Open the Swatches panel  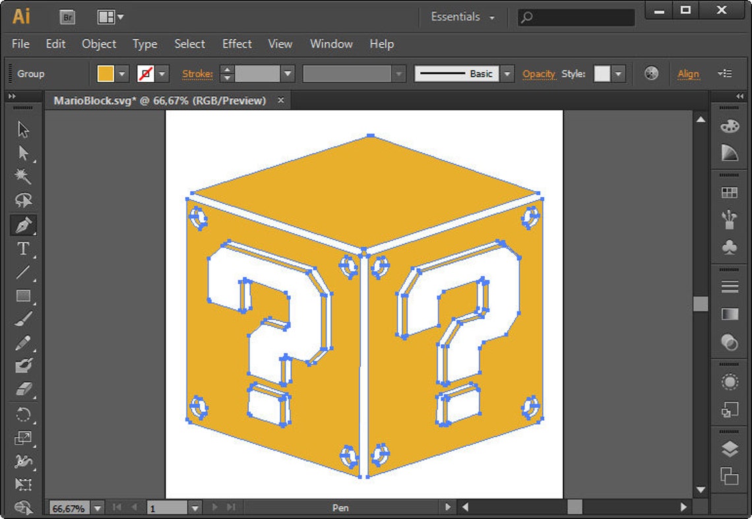point(729,193)
